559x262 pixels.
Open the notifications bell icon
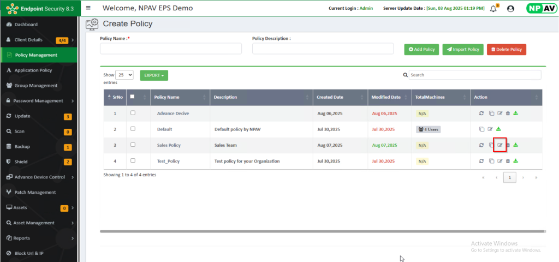[493, 9]
